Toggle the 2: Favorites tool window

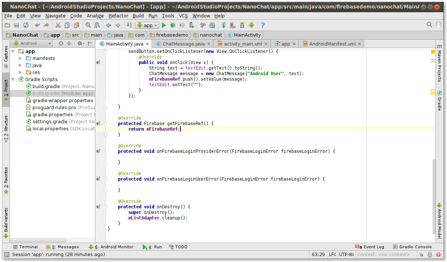[x=6, y=181]
